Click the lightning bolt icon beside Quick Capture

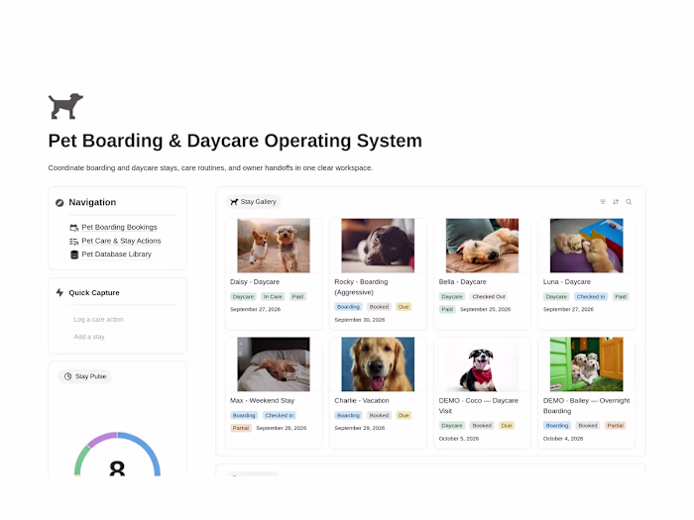pyautogui.click(x=59, y=292)
